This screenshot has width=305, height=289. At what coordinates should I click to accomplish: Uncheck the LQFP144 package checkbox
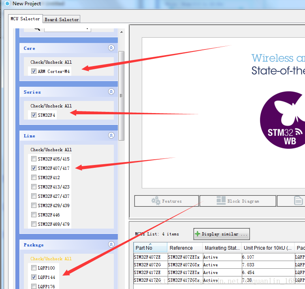click(34, 277)
